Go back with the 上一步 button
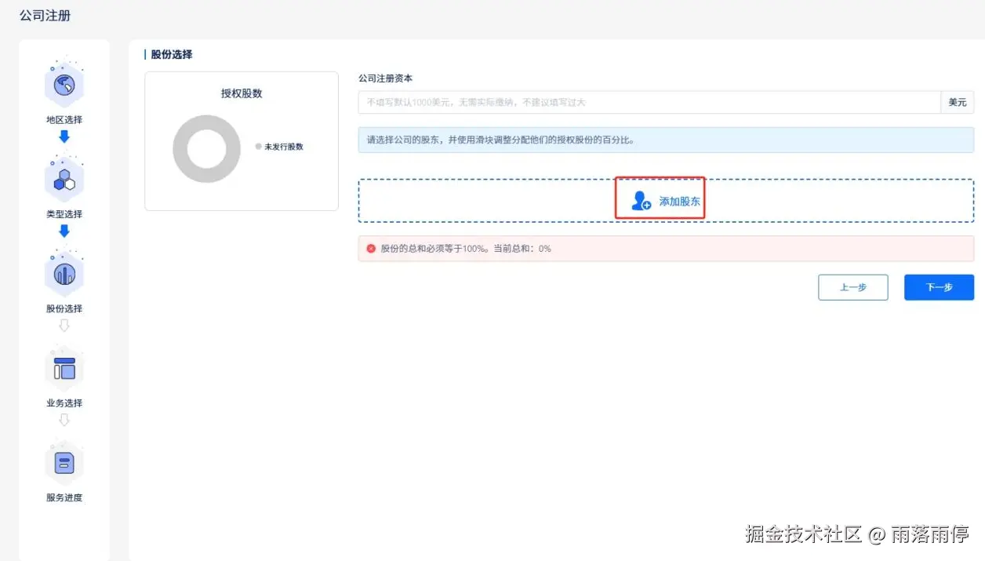985x561 pixels. (853, 287)
